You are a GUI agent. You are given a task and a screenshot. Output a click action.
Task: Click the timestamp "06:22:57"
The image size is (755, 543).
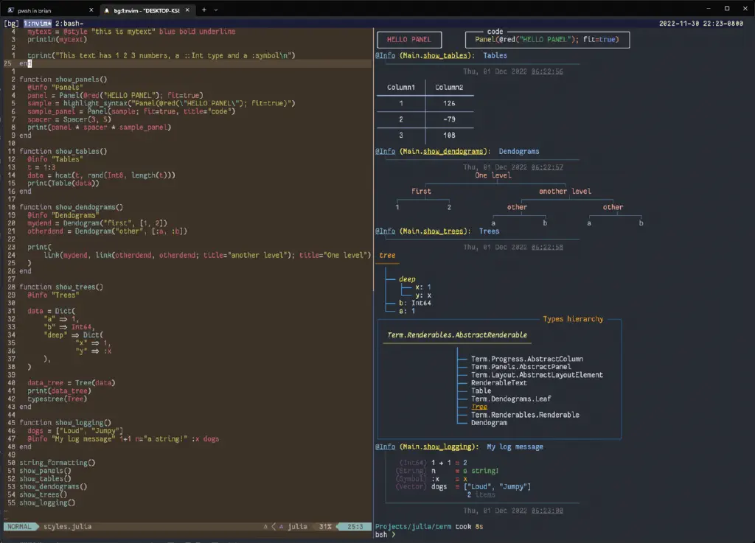pyautogui.click(x=547, y=167)
